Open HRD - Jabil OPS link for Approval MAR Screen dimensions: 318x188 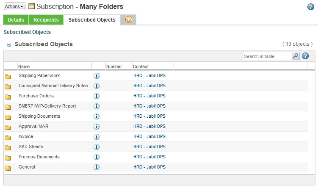[x=149, y=126]
